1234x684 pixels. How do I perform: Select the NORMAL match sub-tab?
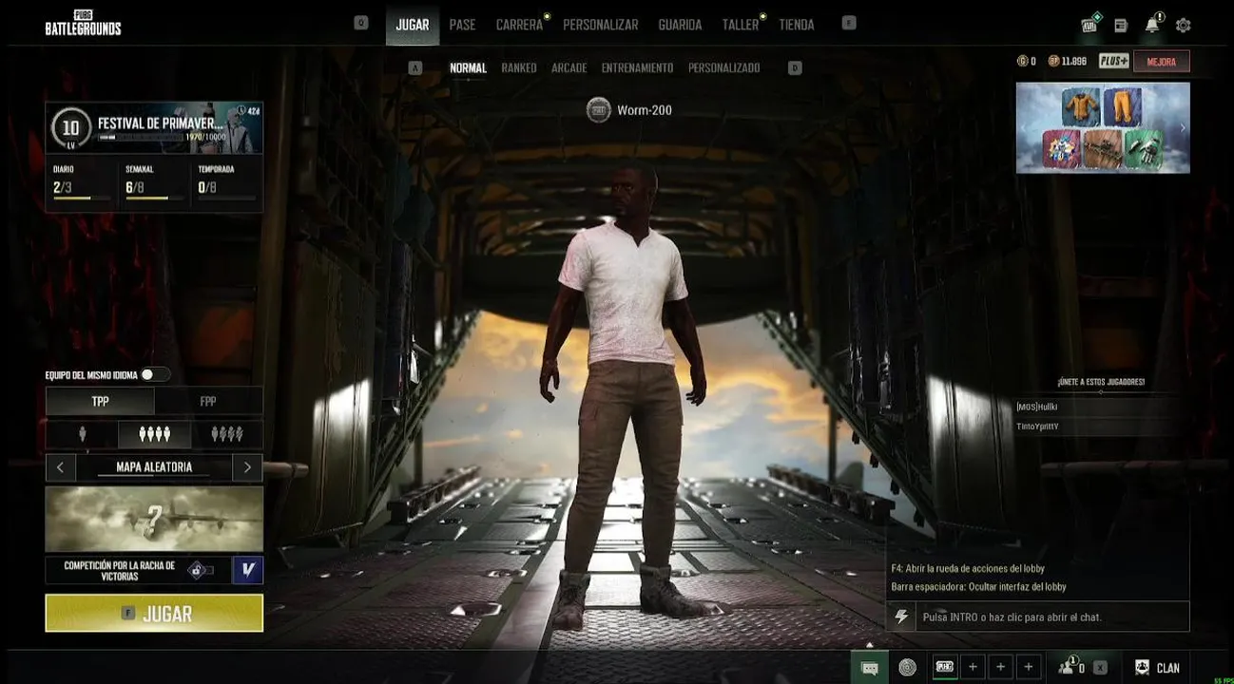pos(468,67)
